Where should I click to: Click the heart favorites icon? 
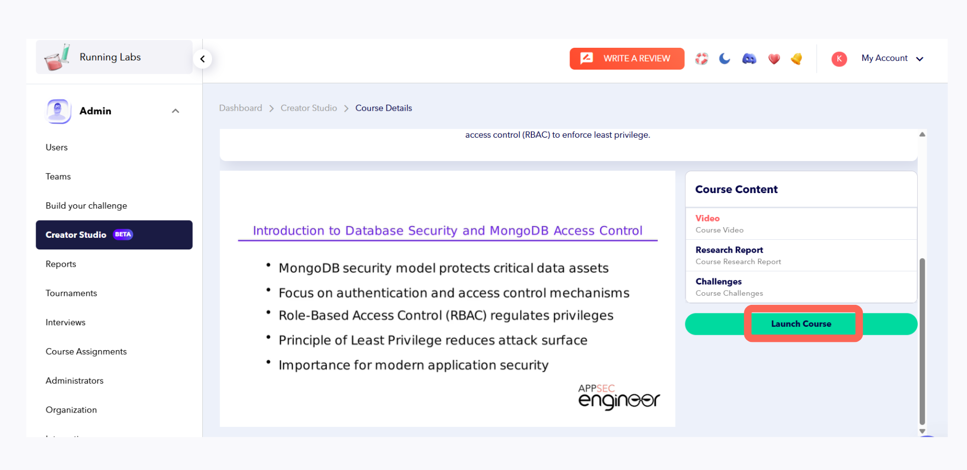774,59
